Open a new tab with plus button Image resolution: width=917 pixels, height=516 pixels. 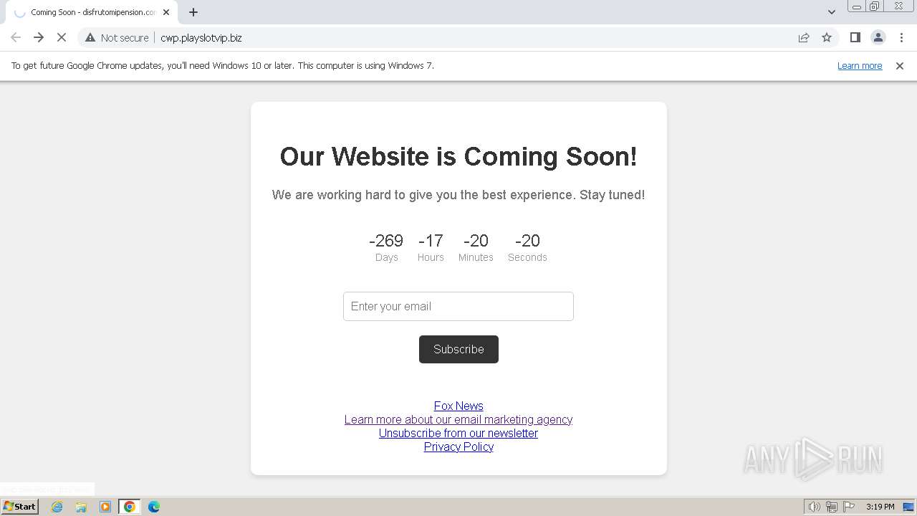coord(193,12)
